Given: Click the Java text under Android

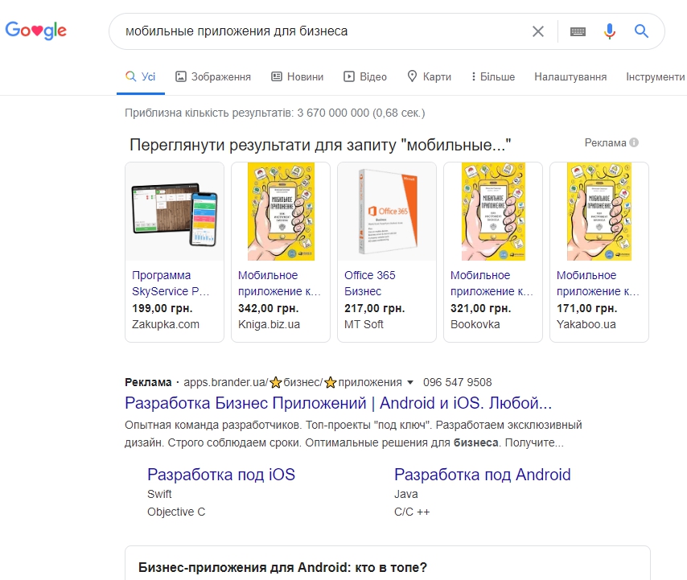Looking at the screenshot, I should point(406,494).
